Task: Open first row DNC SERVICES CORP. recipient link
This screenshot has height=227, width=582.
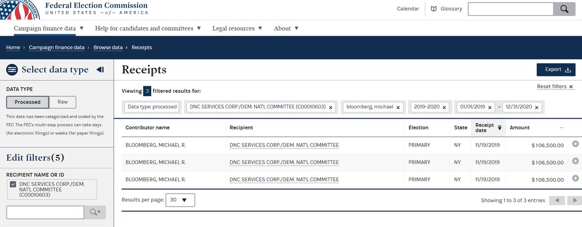Action: click(284, 145)
